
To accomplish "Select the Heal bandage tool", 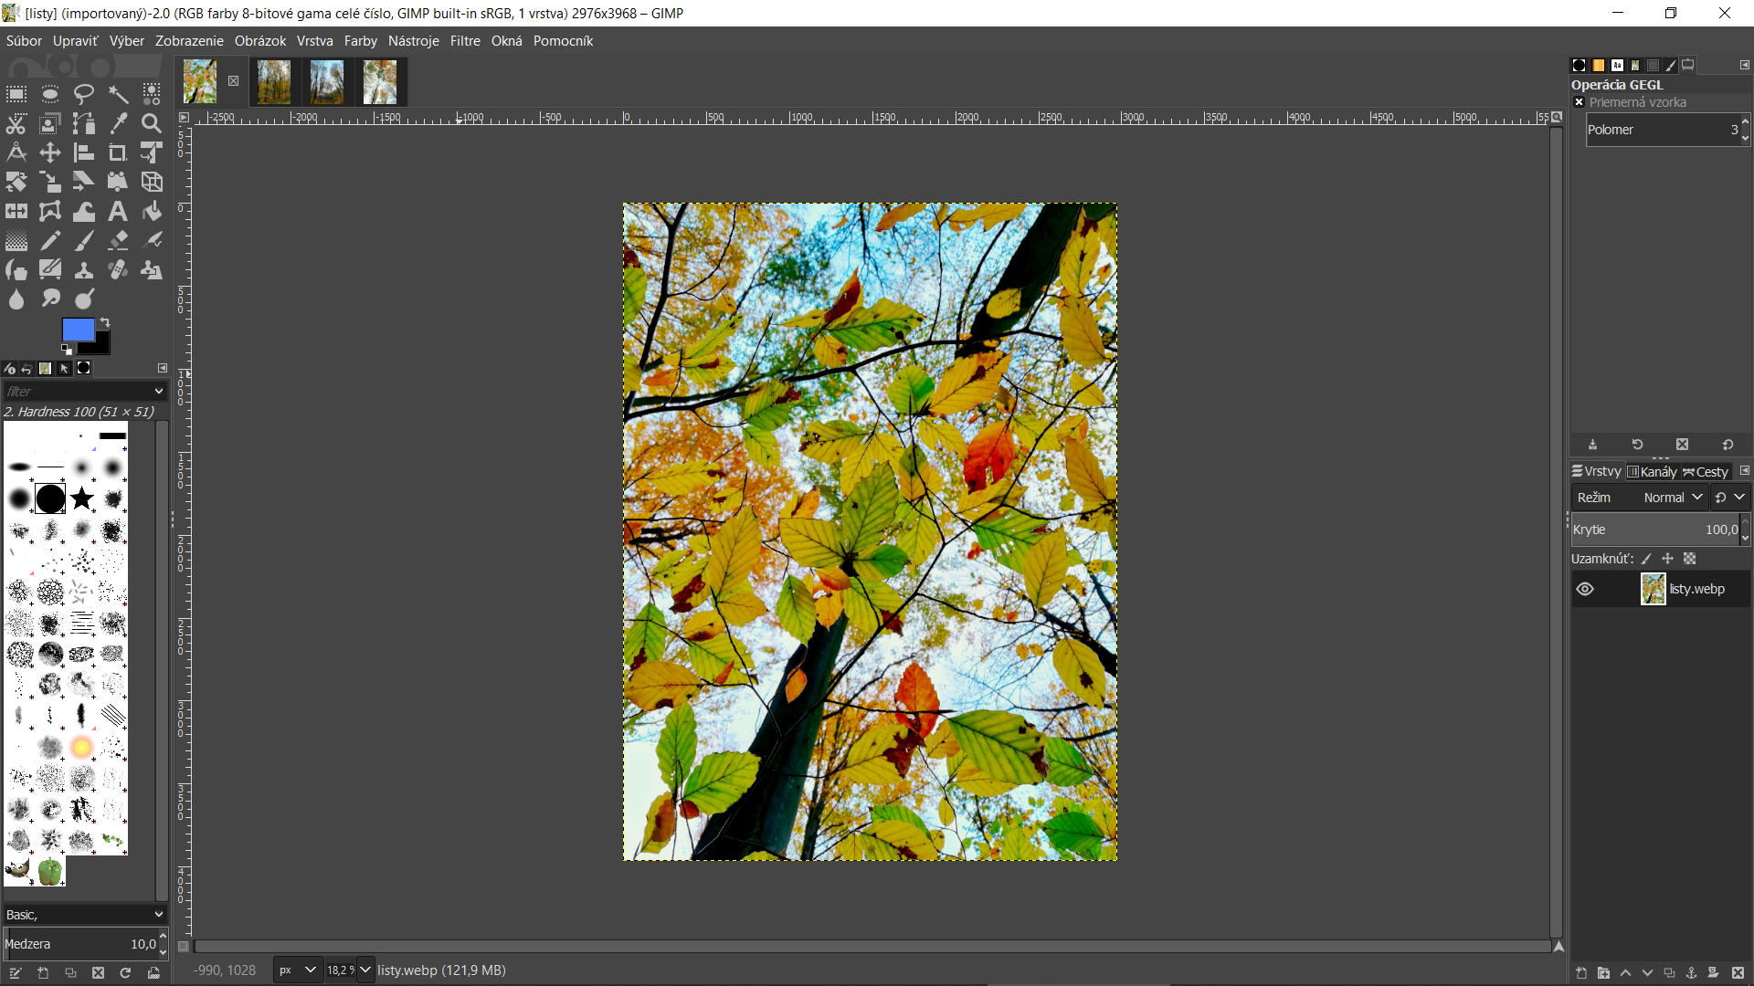I will tap(118, 270).
